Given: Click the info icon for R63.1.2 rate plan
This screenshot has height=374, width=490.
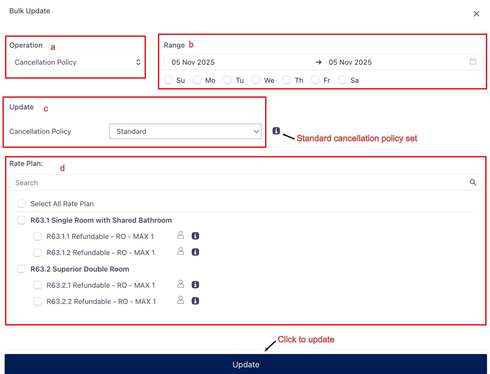Looking at the screenshot, I should (x=195, y=252).
